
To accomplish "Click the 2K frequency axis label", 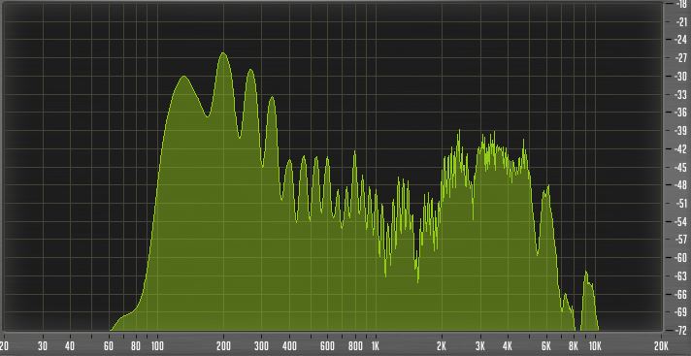I will click(442, 345).
